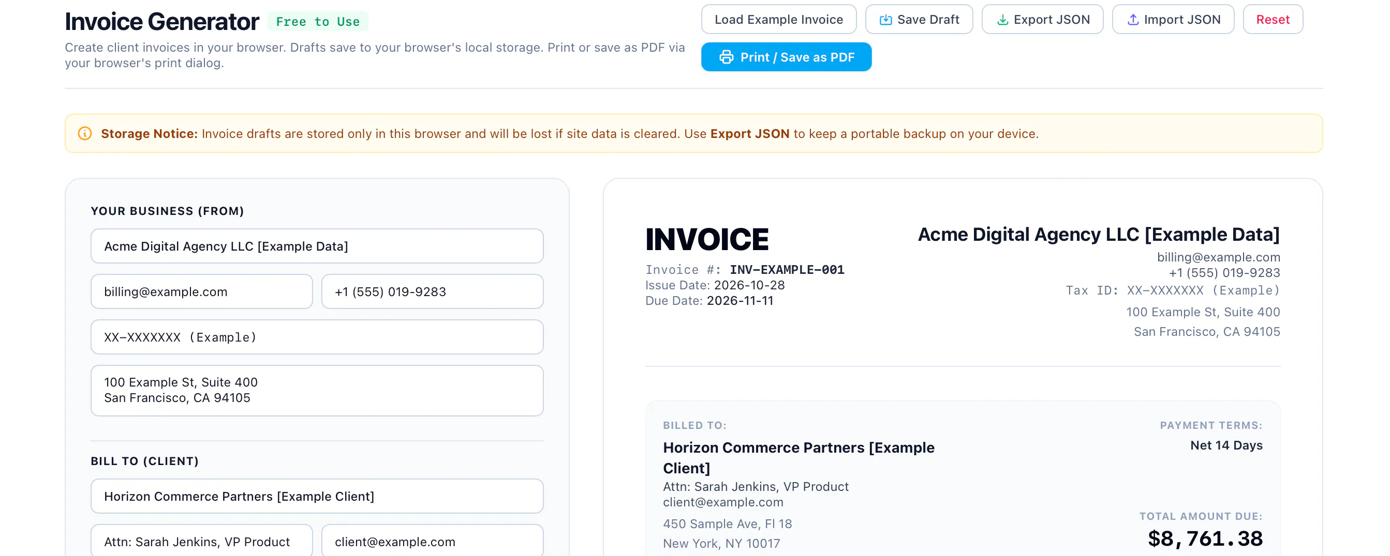The image size is (1390, 556).
Task: Click the business phone number field
Action: point(432,291)
